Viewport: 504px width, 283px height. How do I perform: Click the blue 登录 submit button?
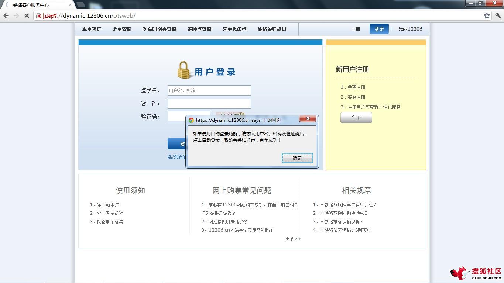tap(177, 144)
